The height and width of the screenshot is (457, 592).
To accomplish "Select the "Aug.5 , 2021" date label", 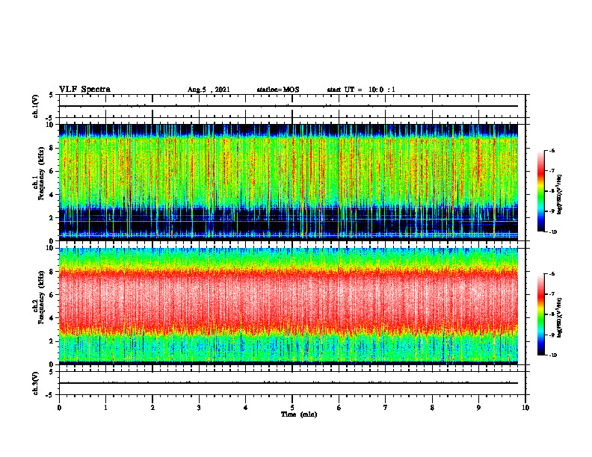I will pyautogui.click(x=209, y=90).
